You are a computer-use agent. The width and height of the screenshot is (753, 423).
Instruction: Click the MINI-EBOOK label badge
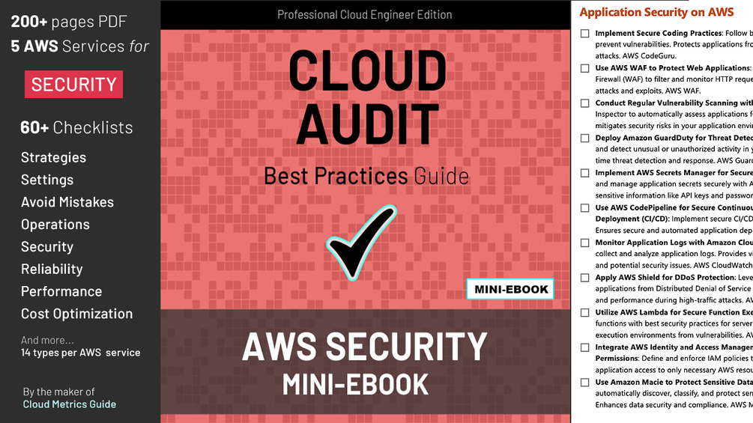click(510, 289)
